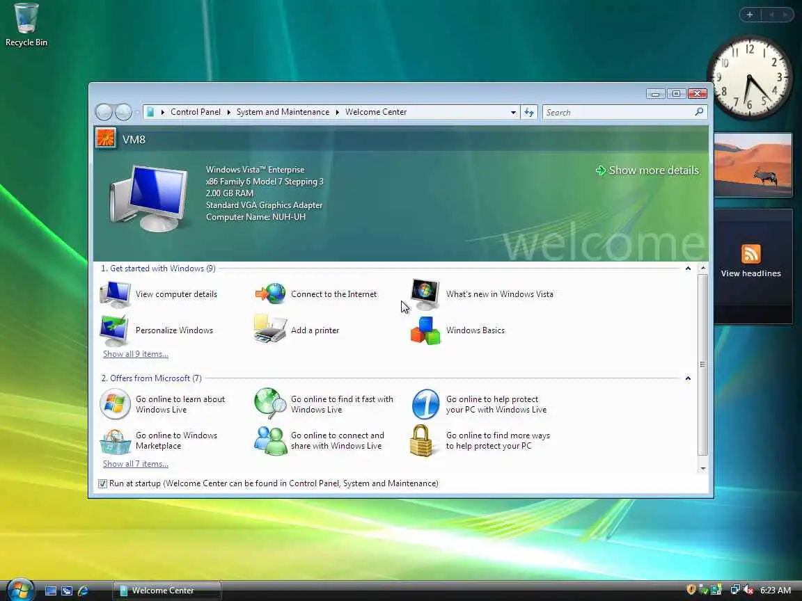Click the slideshow desert picture gadget
The height and width of the screenshot is (601, 802).
coord(753,165)
